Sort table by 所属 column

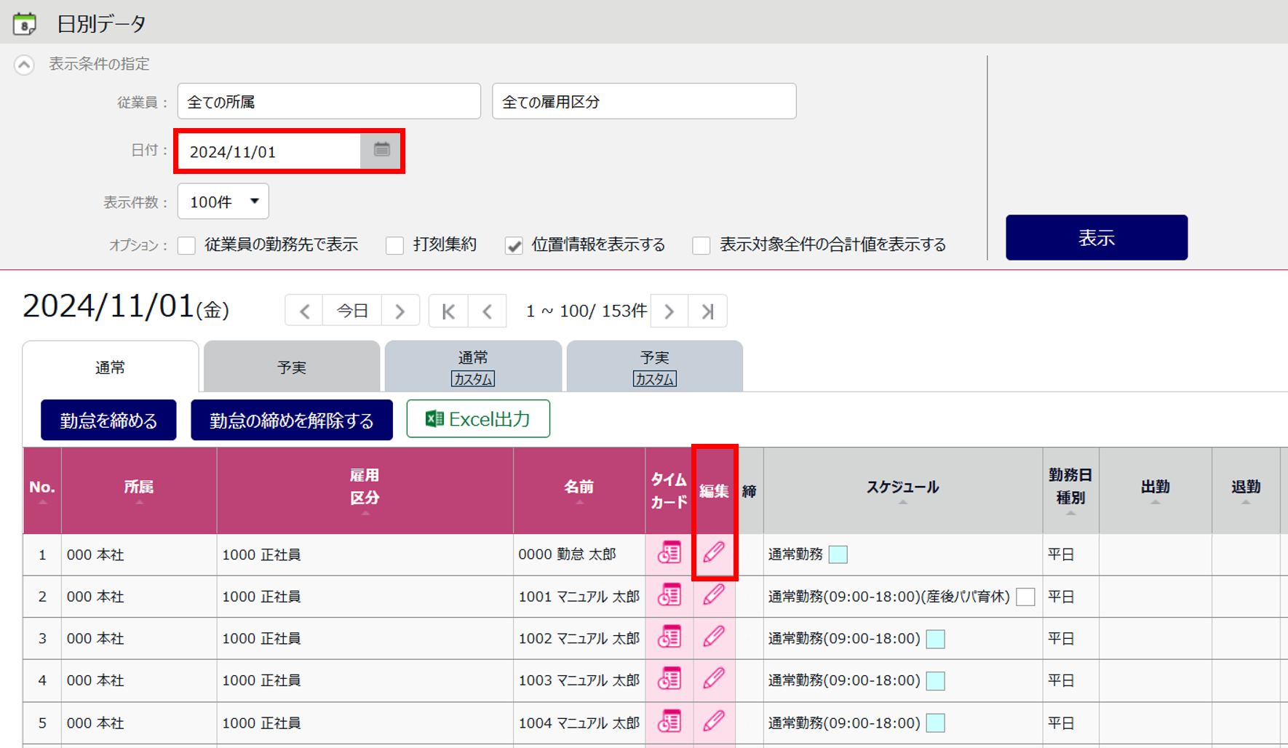click(x=139, y=490)
